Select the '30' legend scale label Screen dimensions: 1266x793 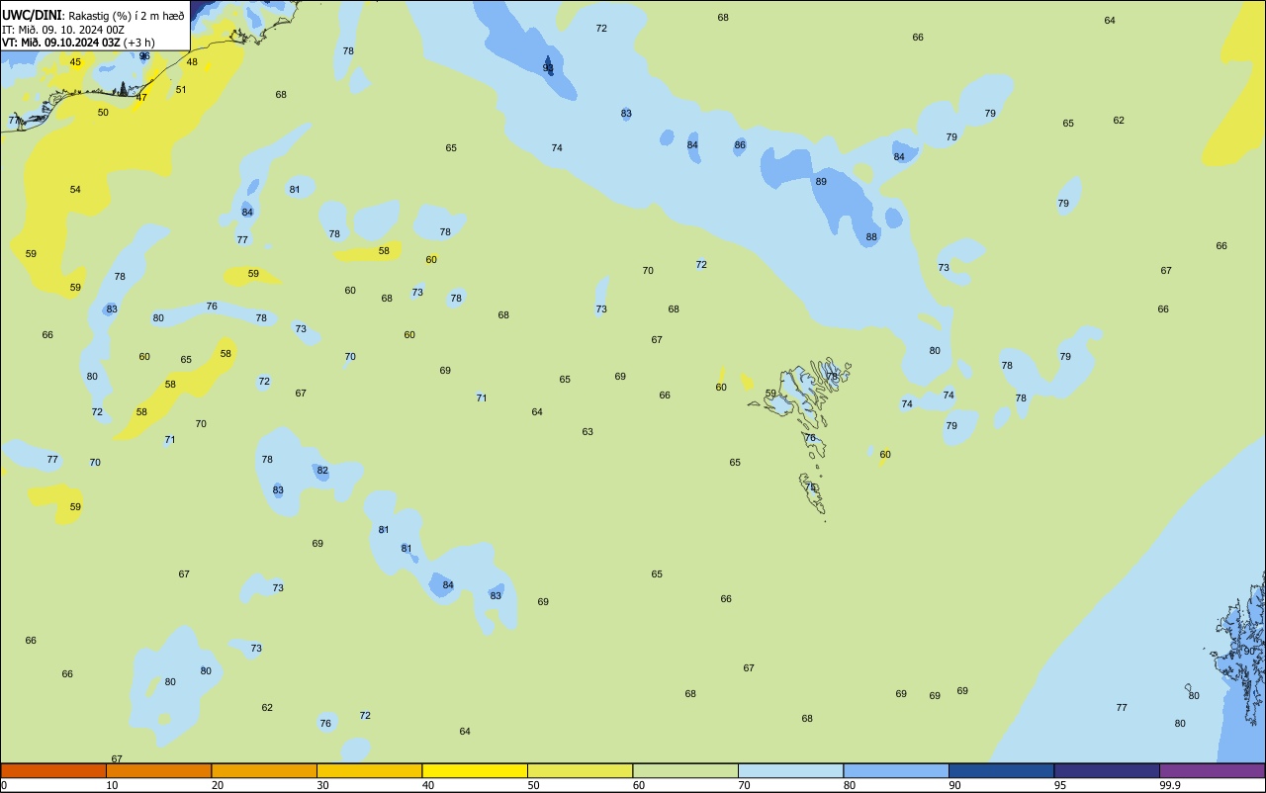pos(322,785)
